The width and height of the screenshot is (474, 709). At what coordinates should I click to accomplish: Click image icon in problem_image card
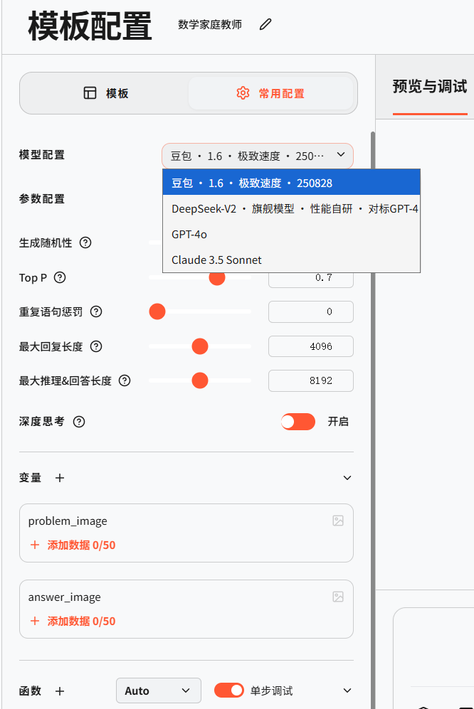point(338,521)
